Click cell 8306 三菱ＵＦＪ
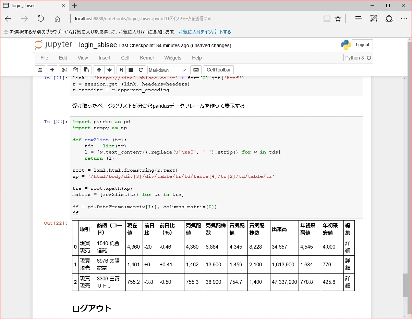Image resolution: width=412 pixels, height=319 pixels. (110, 282)
